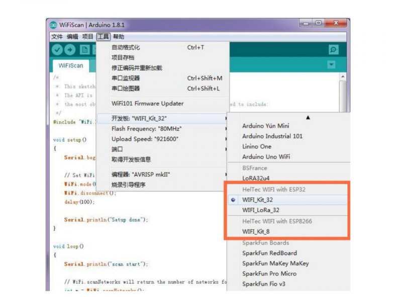Choose 自动格式化 menu entry
The width and height of the screenshot is (402, 297).
[162, 47]
